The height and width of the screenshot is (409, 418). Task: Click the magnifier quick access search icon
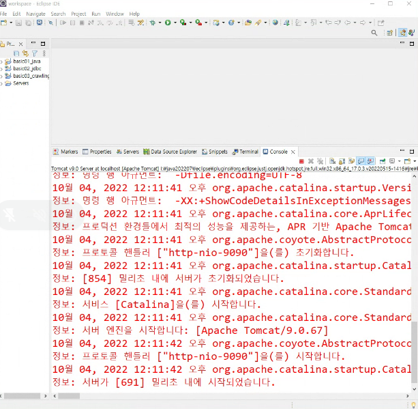click(374, 33)
